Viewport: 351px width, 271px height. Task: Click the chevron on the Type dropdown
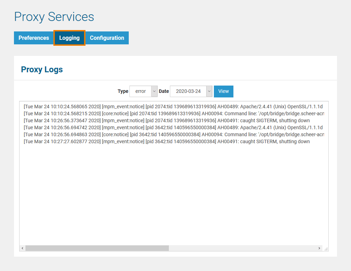(x=154, y=91)
